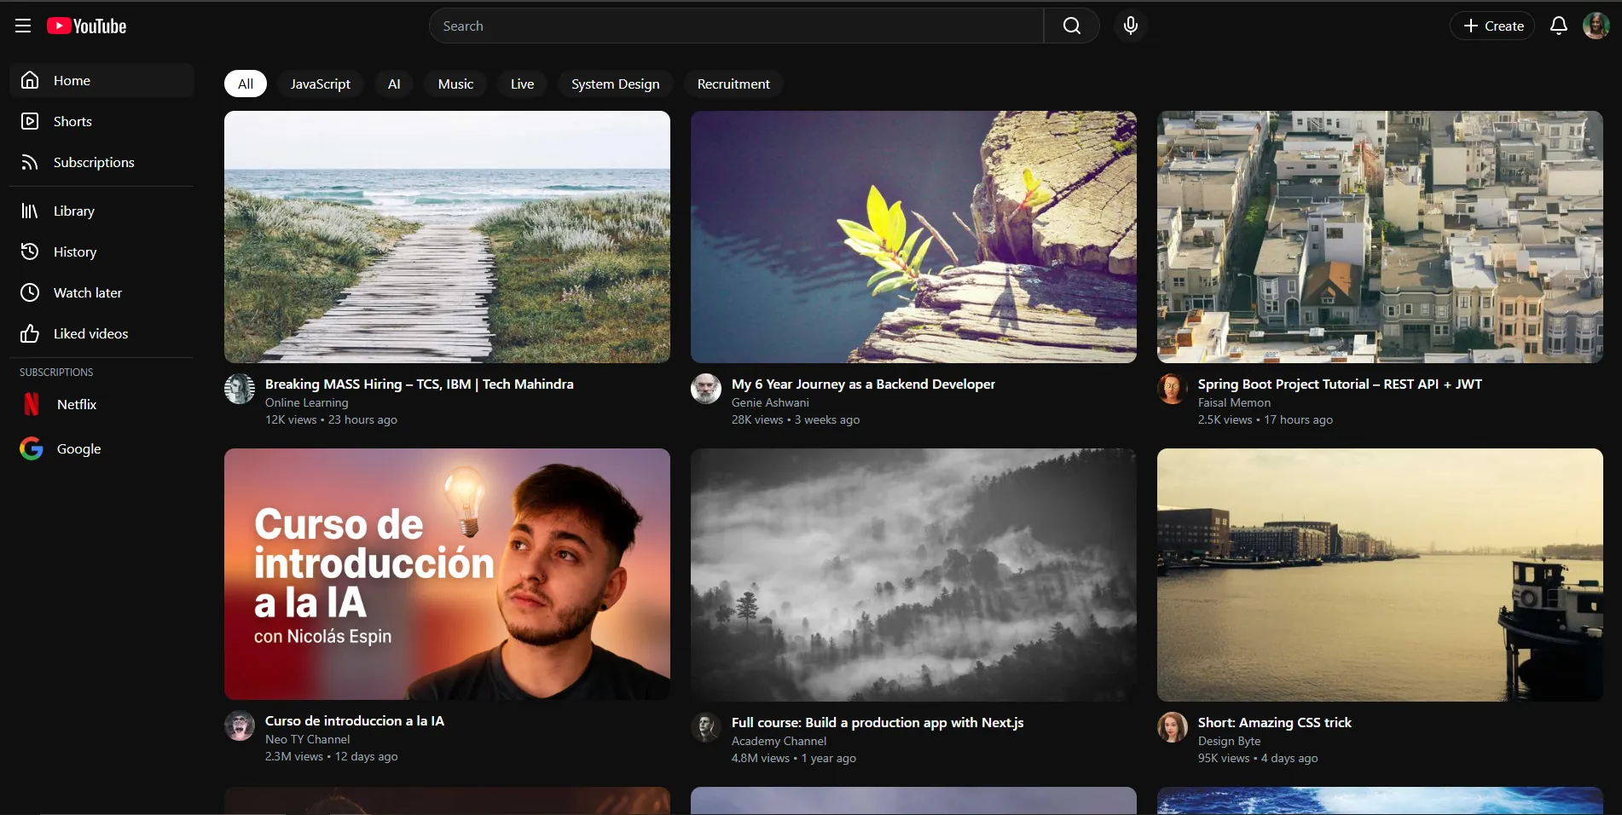Open the hamburger navigation menu
Viewport: 1622px width, 815px height.
22,26
